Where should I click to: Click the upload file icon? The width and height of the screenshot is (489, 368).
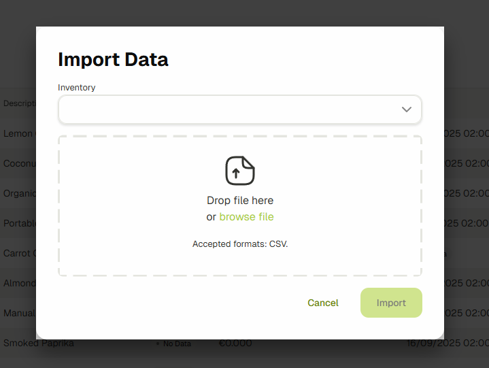coord(240,171)
